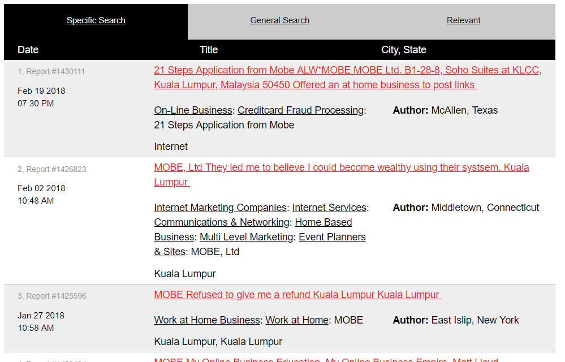Click the Author Middletown, Connecticut text
This screenshot has width=565, height=362.
click(466, 208)
